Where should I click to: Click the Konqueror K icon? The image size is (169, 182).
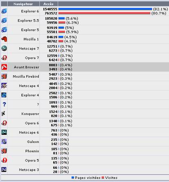(x=4, y=114)
